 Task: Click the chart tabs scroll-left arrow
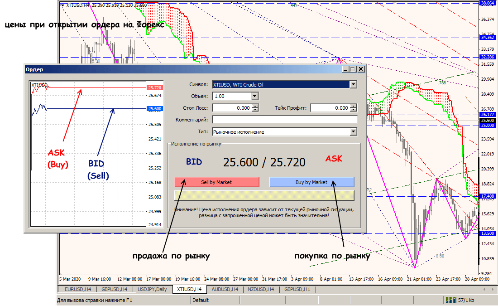pos(485,289)
